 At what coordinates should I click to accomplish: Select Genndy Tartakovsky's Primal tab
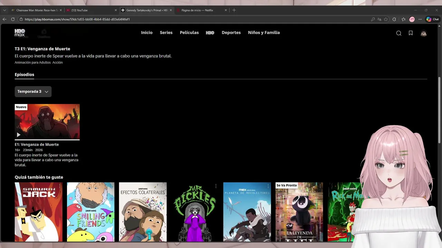[146, 10]
